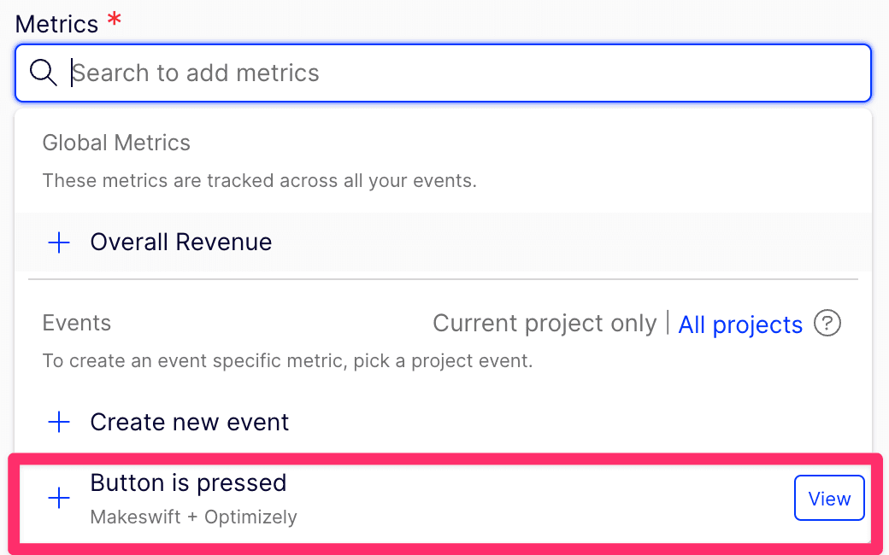Click the Events section heading

point(77,324)
